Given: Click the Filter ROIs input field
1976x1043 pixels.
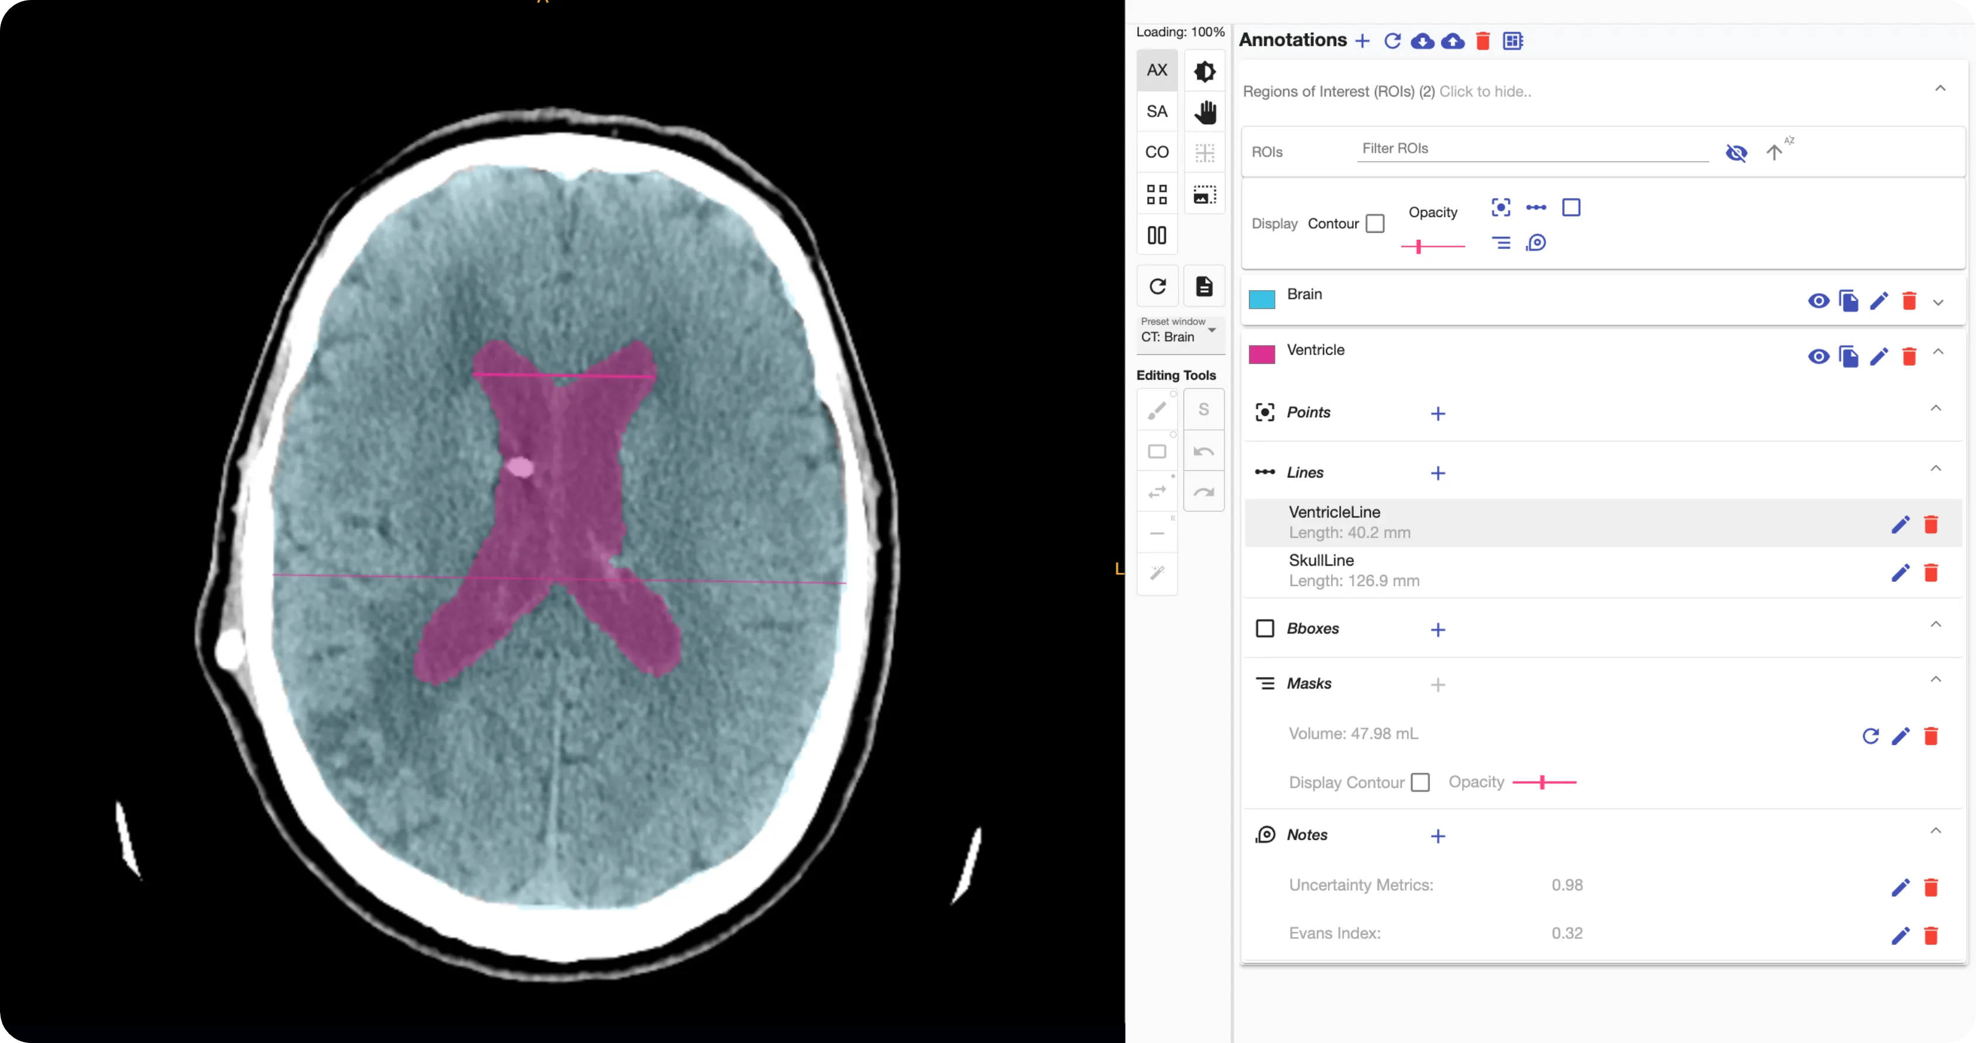Looking at the screenshot, I should coord(1532,149).
